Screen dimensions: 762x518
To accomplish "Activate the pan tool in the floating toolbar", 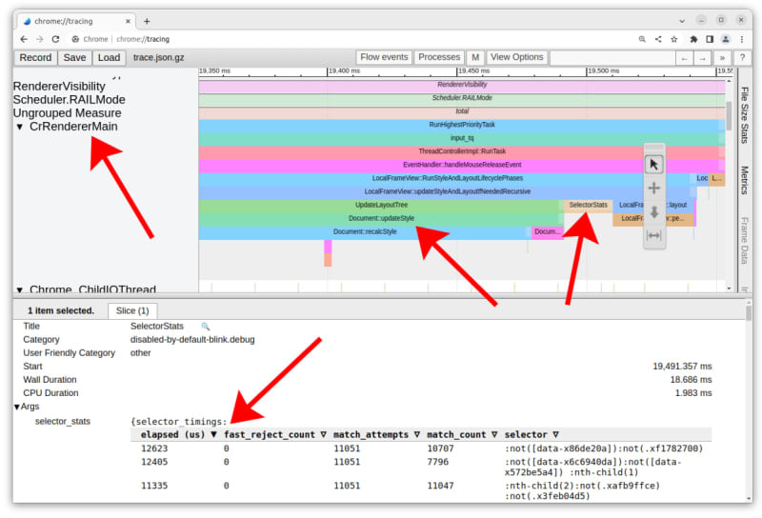I will [x=653, y=189].
